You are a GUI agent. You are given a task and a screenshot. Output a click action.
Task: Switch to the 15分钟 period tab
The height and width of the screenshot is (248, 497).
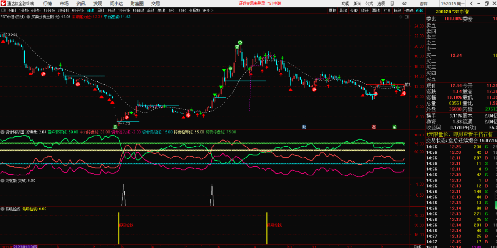[x=49, y=10]
